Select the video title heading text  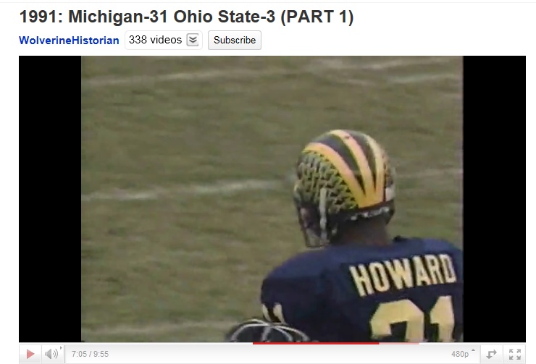pyautogui.click(x=186, y=17)
